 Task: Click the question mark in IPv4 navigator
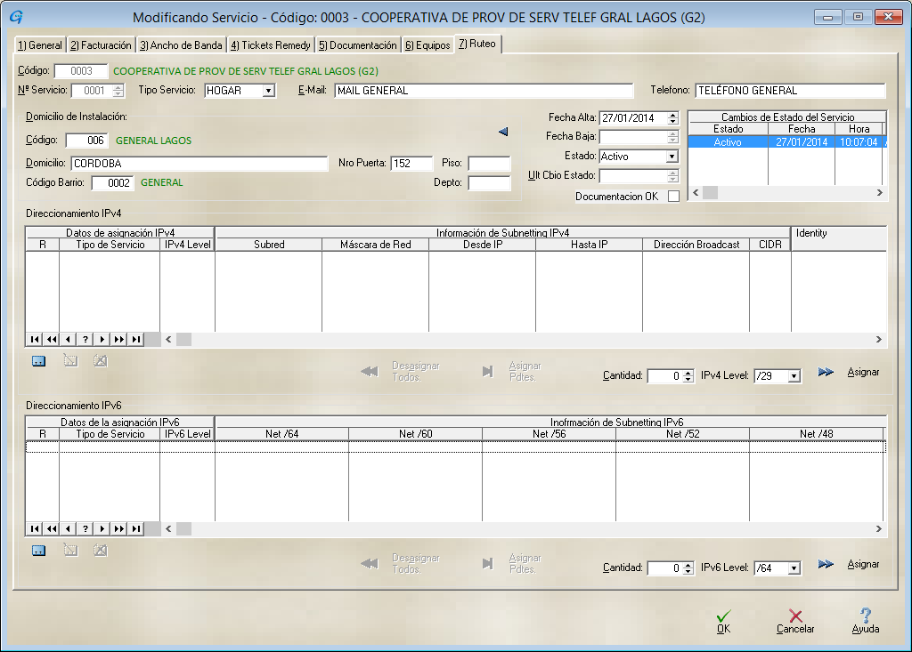point(85,340)
